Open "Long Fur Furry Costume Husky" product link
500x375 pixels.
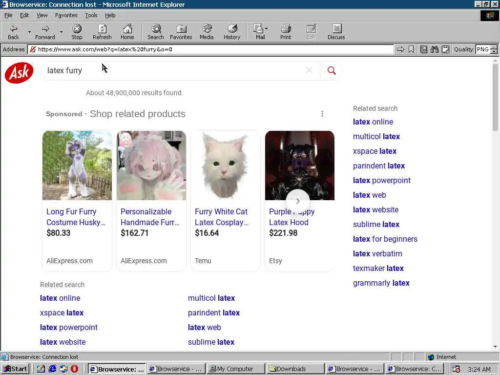[x=76, y=217]
